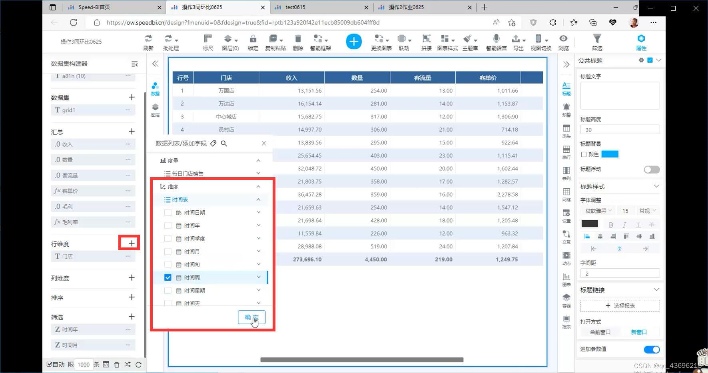This screenshot has width=708, height=373.
Task: Add a new 行维度 with plus
Action: click(132, 243)
